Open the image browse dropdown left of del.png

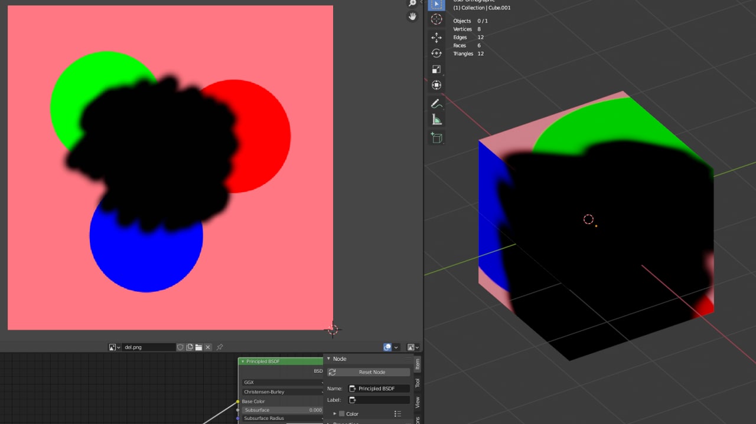114,347
